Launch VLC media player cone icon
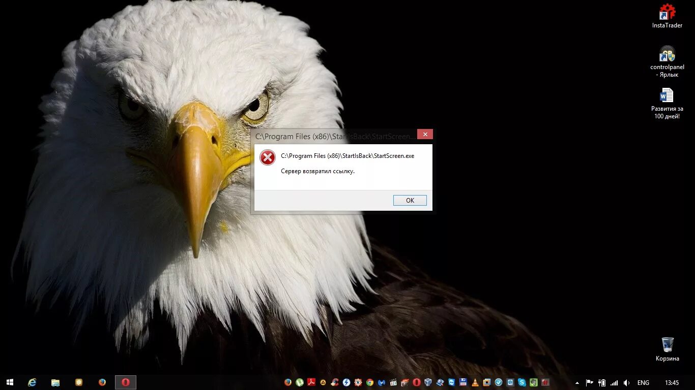 (475, 382)
